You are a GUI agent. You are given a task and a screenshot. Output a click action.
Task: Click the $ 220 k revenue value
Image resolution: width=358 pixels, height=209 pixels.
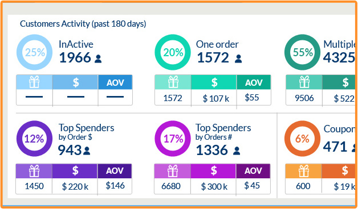(75, 186)
